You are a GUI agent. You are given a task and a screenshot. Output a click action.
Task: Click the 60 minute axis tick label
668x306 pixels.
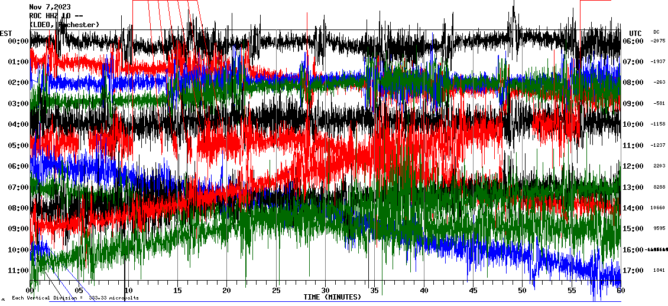620,291
